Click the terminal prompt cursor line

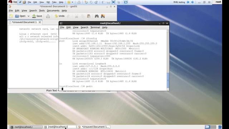coord(62,89)
